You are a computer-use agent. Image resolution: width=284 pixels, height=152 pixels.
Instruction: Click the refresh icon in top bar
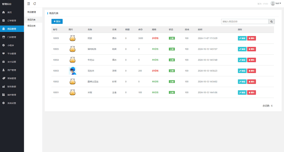(35, 4)
